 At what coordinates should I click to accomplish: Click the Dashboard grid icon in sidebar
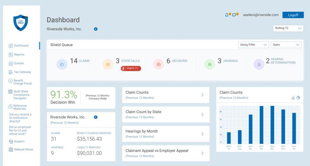pos(11,46)
